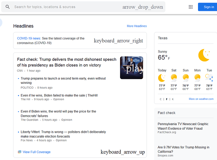This screenshot has width=217, height=160.
Task: Click the Sign in button
Action: 208,7
